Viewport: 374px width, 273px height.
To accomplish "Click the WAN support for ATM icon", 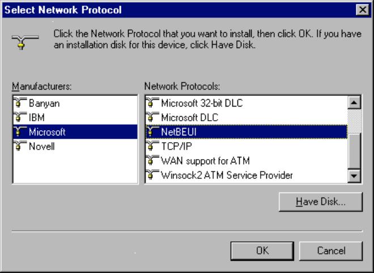I will (x=152, y=161).
